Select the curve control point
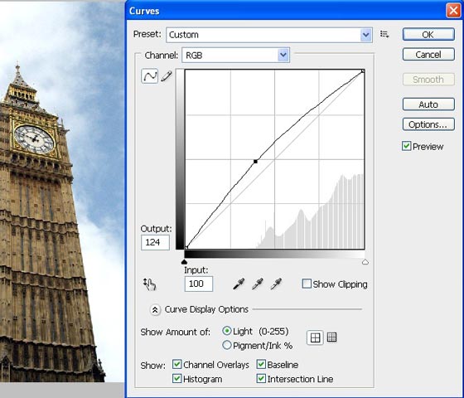 pyautogui.click(x=255, y=162)
